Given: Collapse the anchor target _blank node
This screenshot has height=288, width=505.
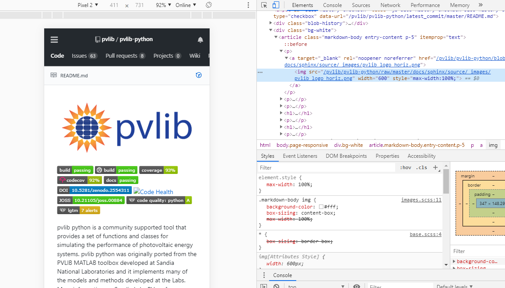Looking at the screenshot, I should (286, 58).
